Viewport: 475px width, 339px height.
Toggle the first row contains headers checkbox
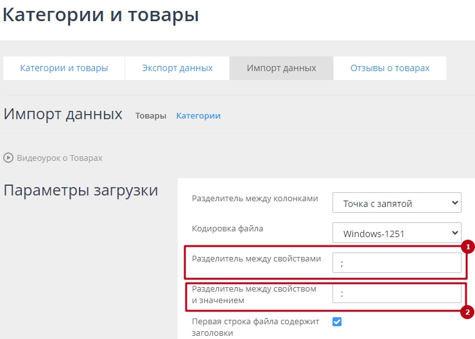point(337,322)
